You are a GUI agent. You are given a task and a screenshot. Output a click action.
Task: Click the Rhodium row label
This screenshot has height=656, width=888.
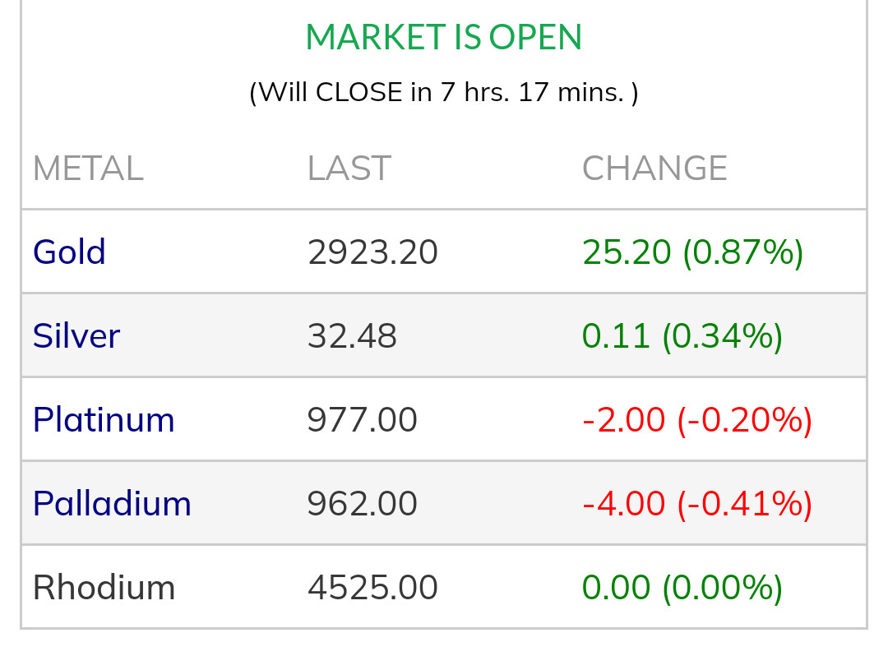click(x=104, y=588)
